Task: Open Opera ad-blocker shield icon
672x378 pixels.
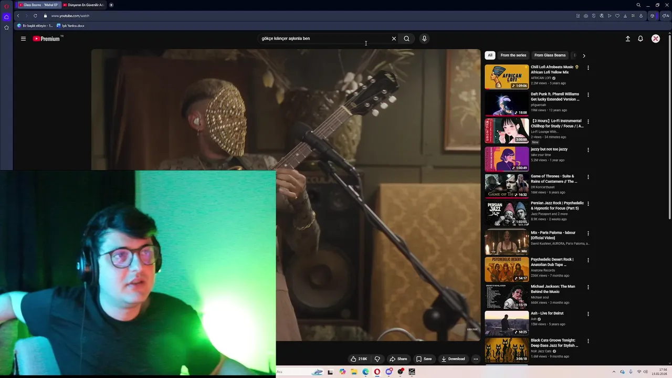Action: coord(594,16)
